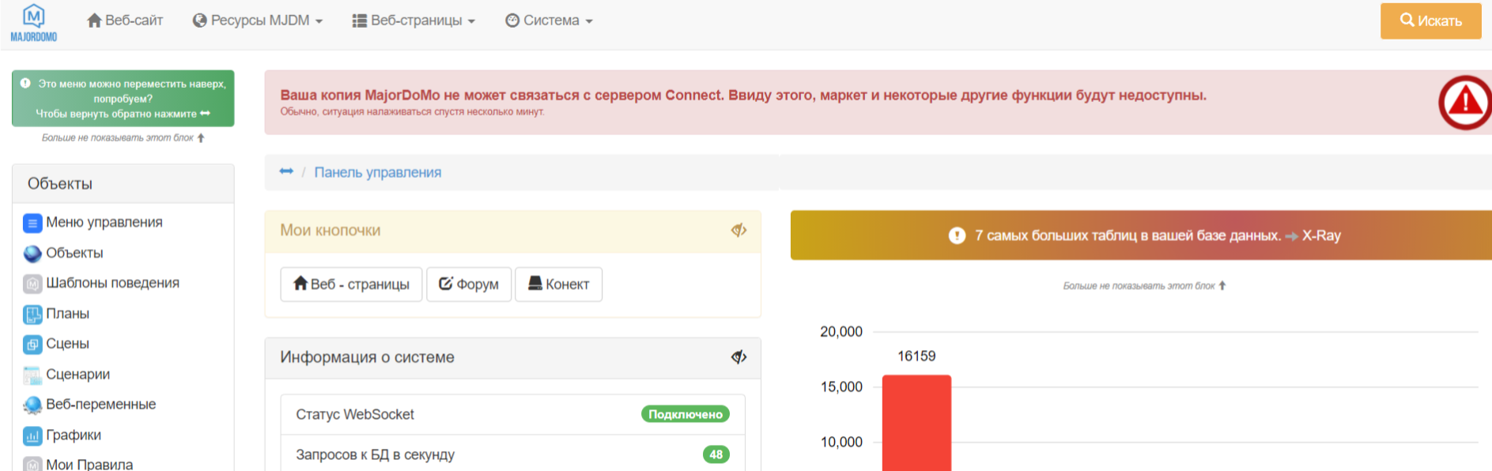The height and width of the screenshot is (471, 1492).
Task: Hide the menu hint via Больше не показывать
Action: 123,138
